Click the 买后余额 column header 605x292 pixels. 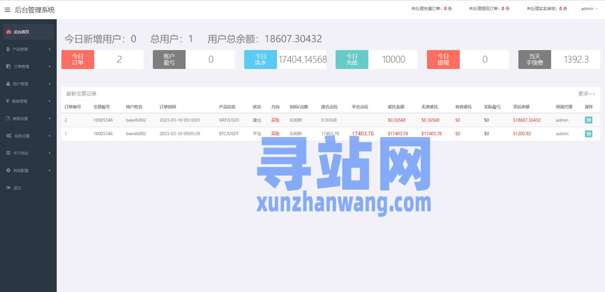point(521,107)
